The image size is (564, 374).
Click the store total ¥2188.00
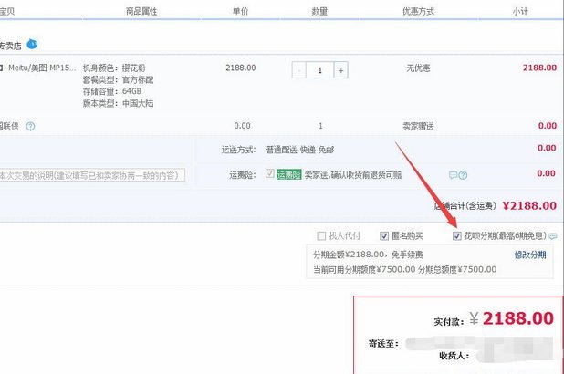pyautogui.click(x=529, y=206)
